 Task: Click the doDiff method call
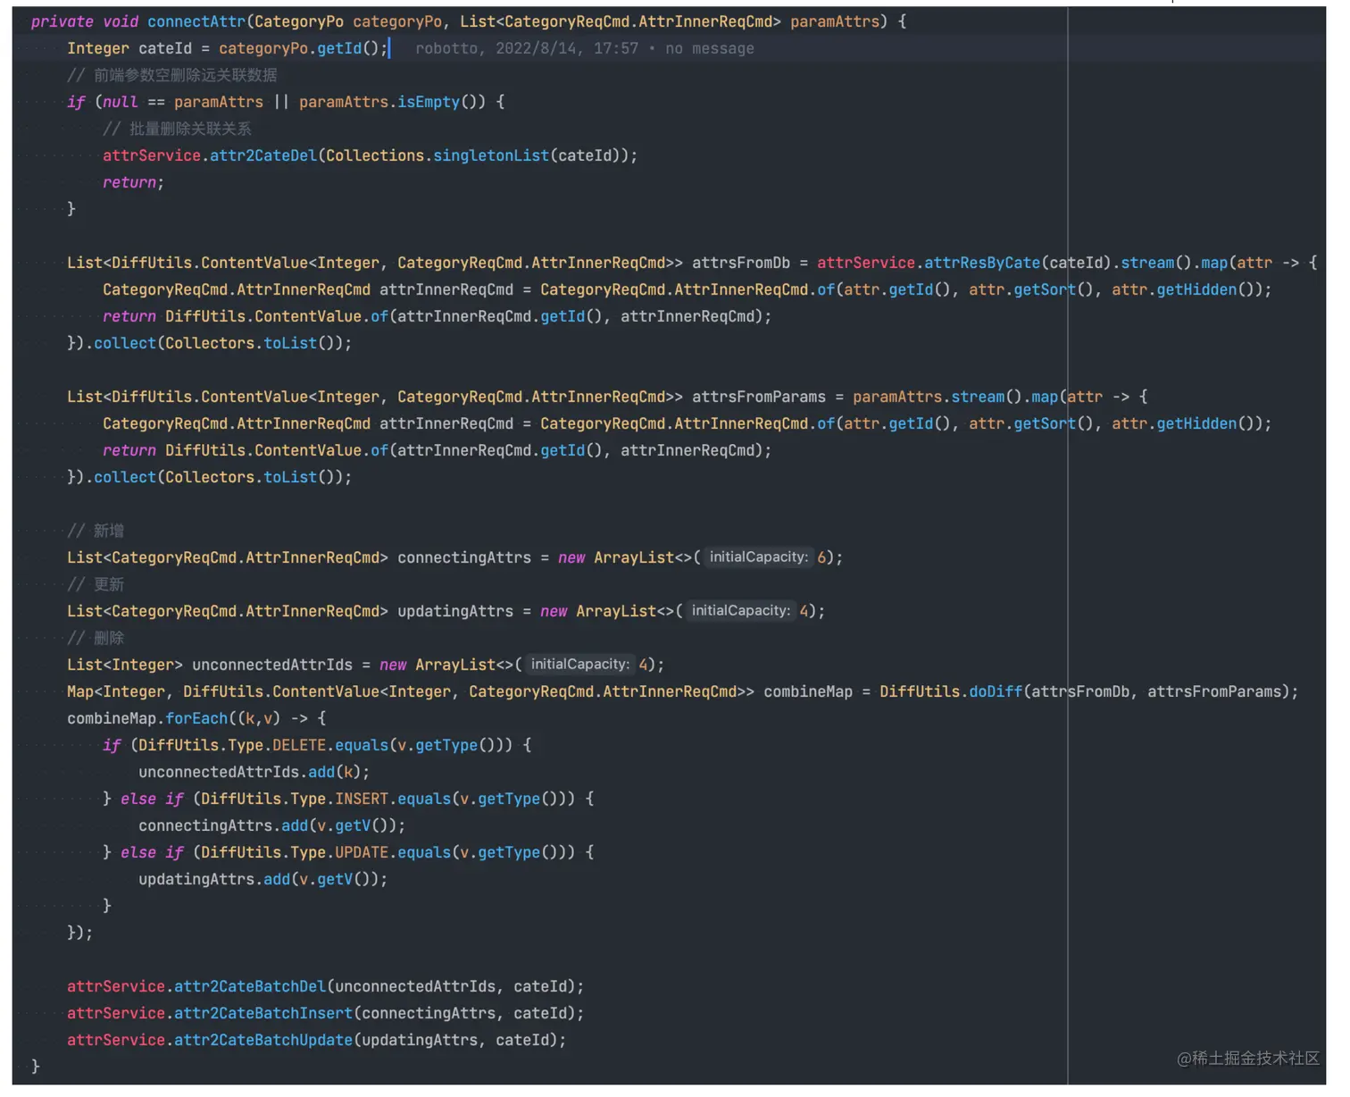tap(996, 691)
